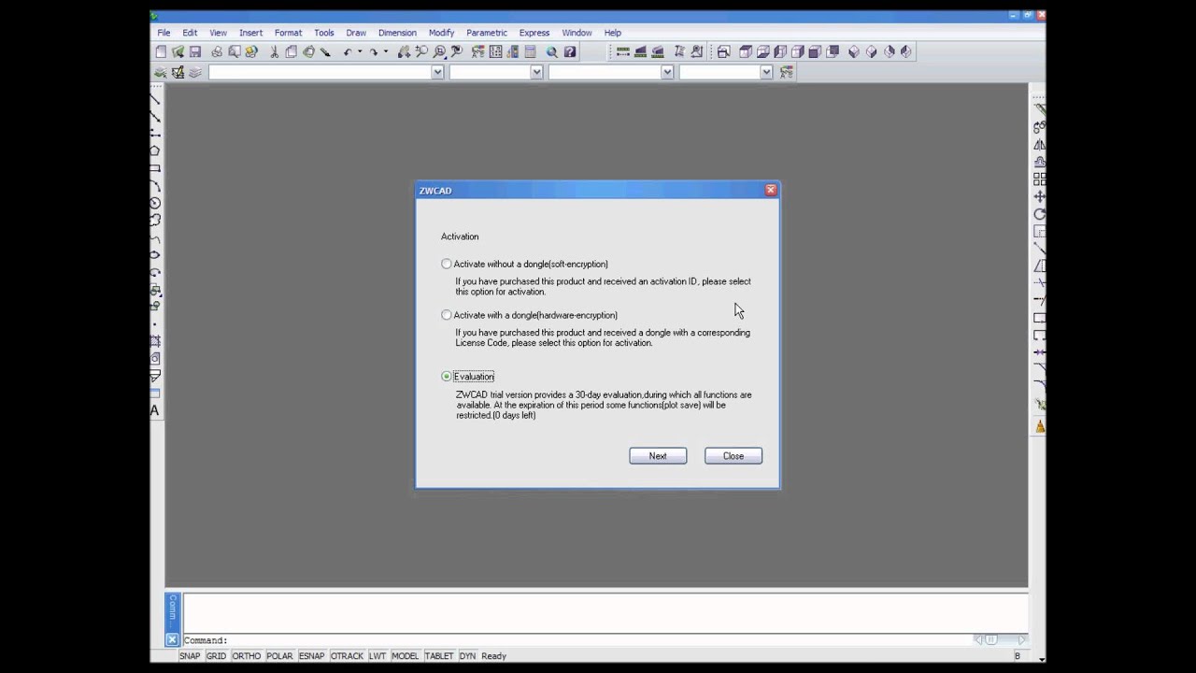
Task: Toggle LWT lineweight display
Action: 377,656
